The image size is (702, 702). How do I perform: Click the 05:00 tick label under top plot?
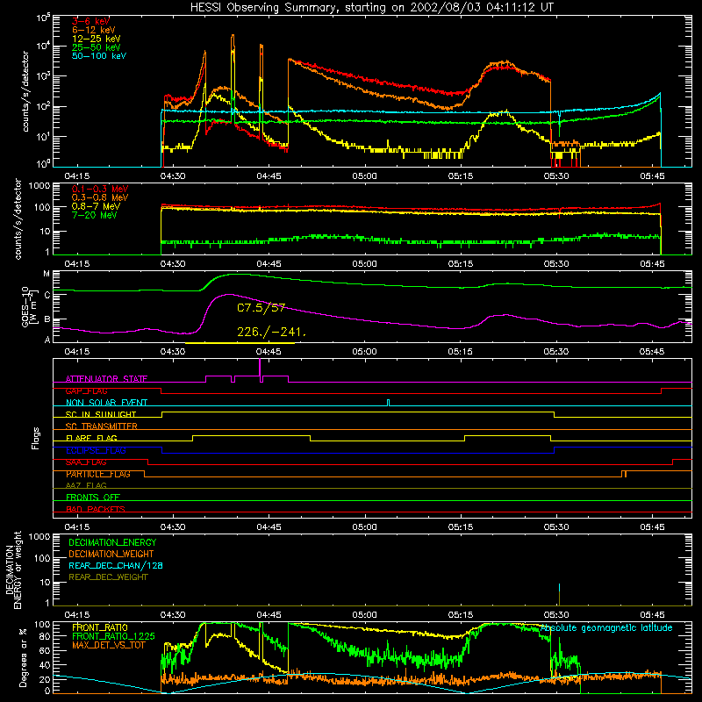tap(364, 176)
